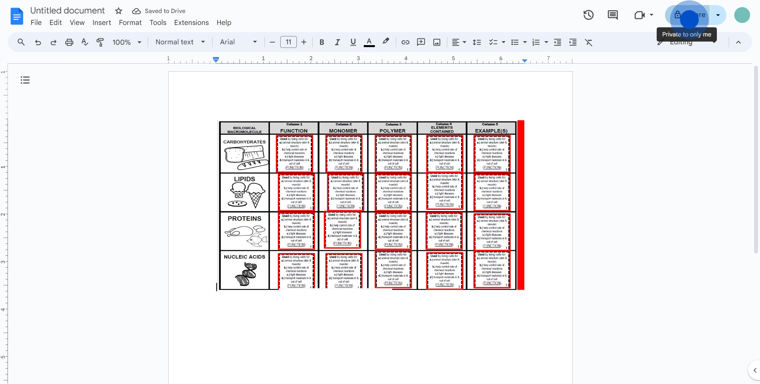Toggle bold formatting
Viewport: 760px width, 384px height.
[322, 42]
